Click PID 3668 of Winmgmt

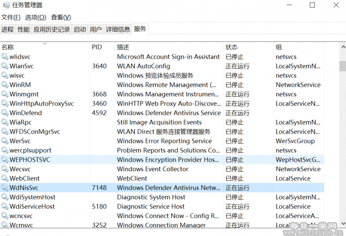(x=100, y=94)
